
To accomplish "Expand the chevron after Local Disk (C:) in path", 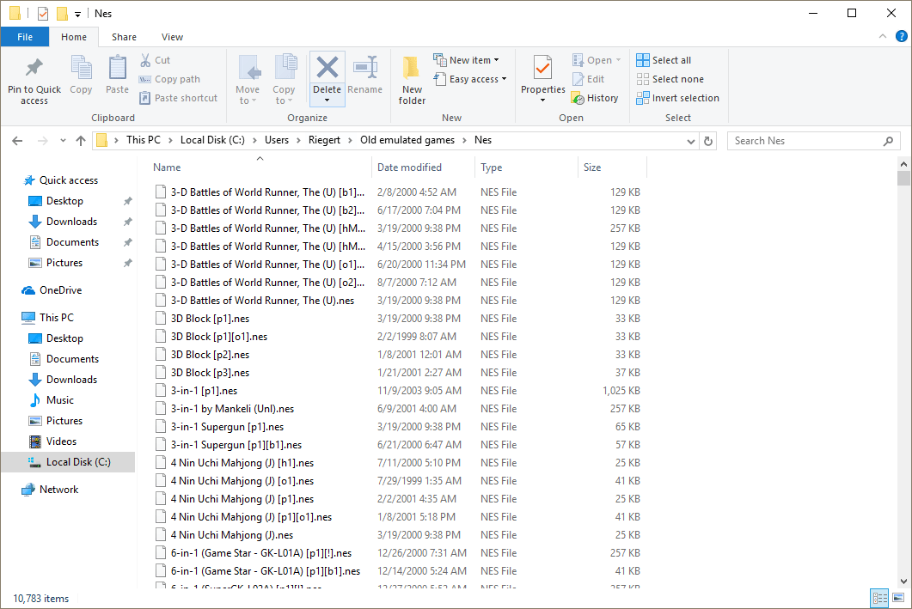I will tap(255, 141).
